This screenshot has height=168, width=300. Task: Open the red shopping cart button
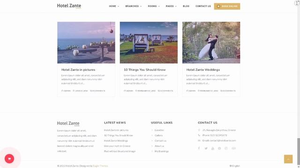[9, 159]
